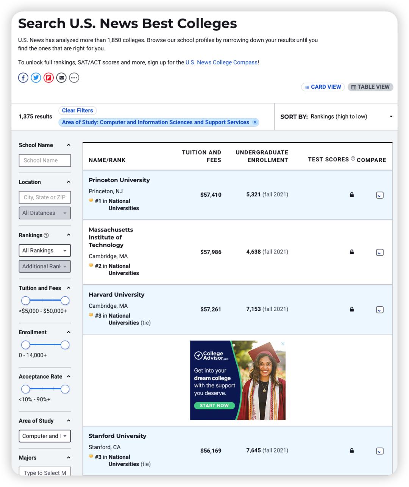Focus the Majors type-to-select field
The height and width of the screenshot is (487, 409).
point(45,471)
